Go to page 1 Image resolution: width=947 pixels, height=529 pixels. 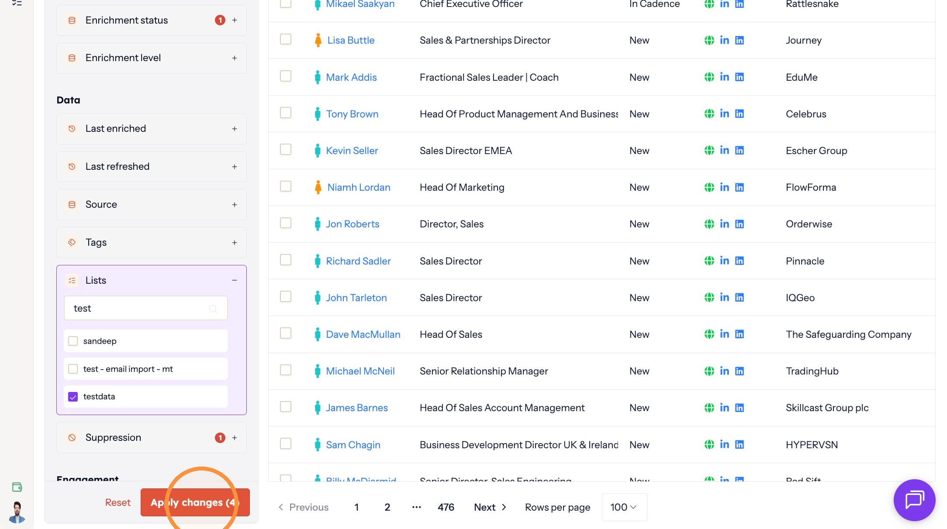[356, 507]
